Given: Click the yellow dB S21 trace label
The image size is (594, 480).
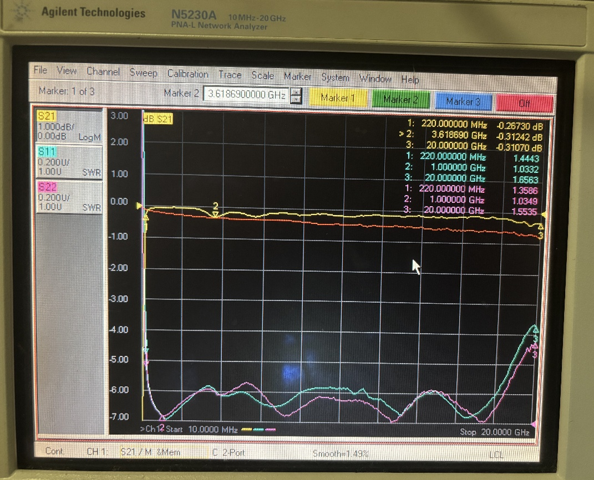Looking at the screenshot, I should tap(158, 119).
